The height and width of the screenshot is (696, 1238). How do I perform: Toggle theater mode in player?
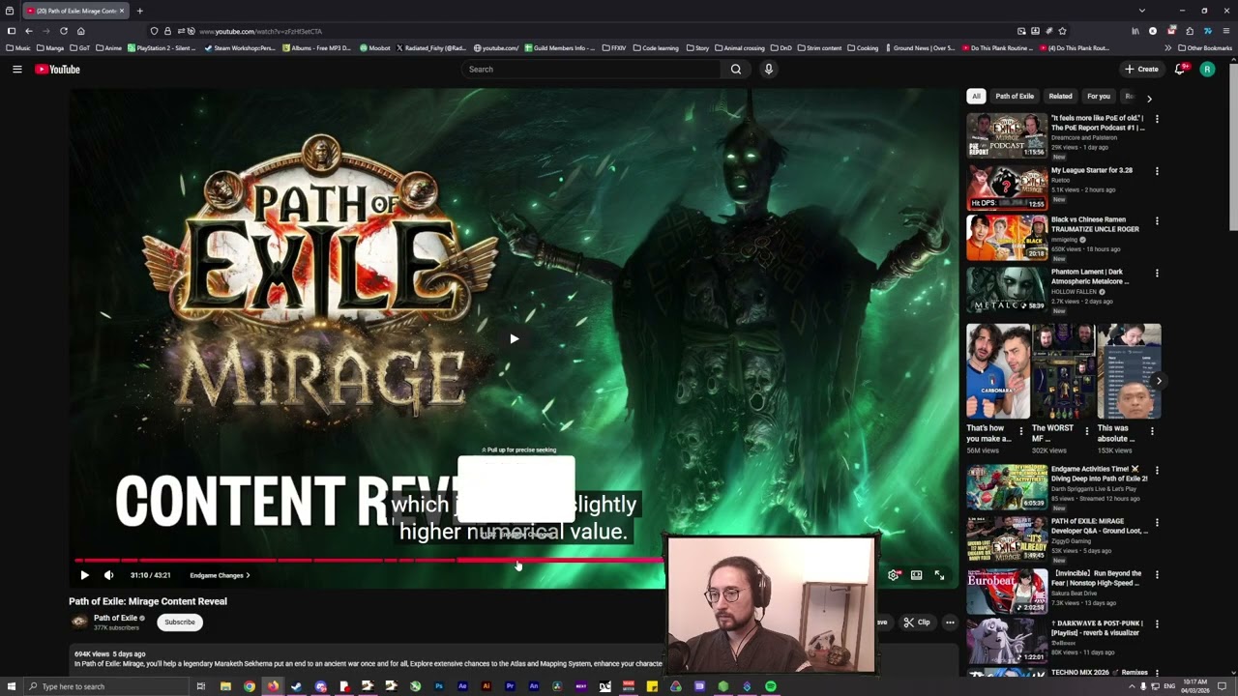[916, 575]
